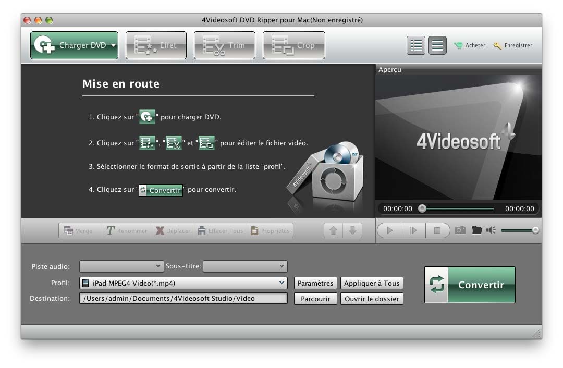Click the Ouvrir le dossier button
This screenshot has width=563, height=368.
pyautogui.click(x=372, y=299)
